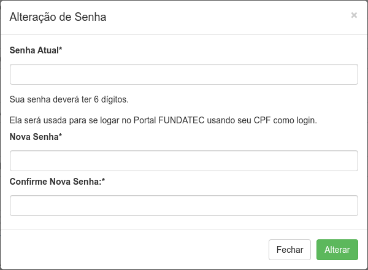Viewport: 368px width, 270px height.
Task: Click the "Nova Senha" field label
Action: 34,137
